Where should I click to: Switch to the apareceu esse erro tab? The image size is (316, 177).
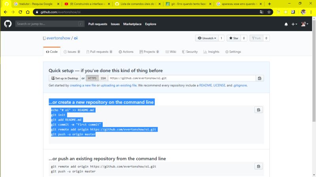[x=239, y=4]
